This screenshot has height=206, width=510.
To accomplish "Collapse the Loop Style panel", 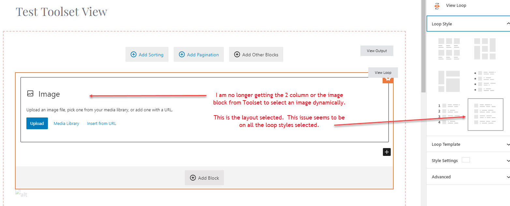I will tap(468, 24).
